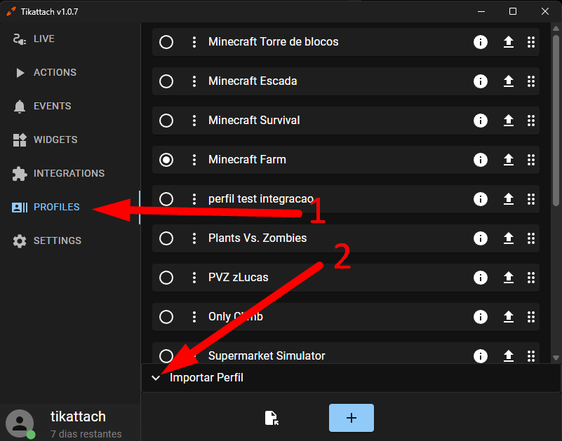The width and height of the screenshot is (562, 441).
Task: Click the import file icon at bottom
Action: [272, 418]
